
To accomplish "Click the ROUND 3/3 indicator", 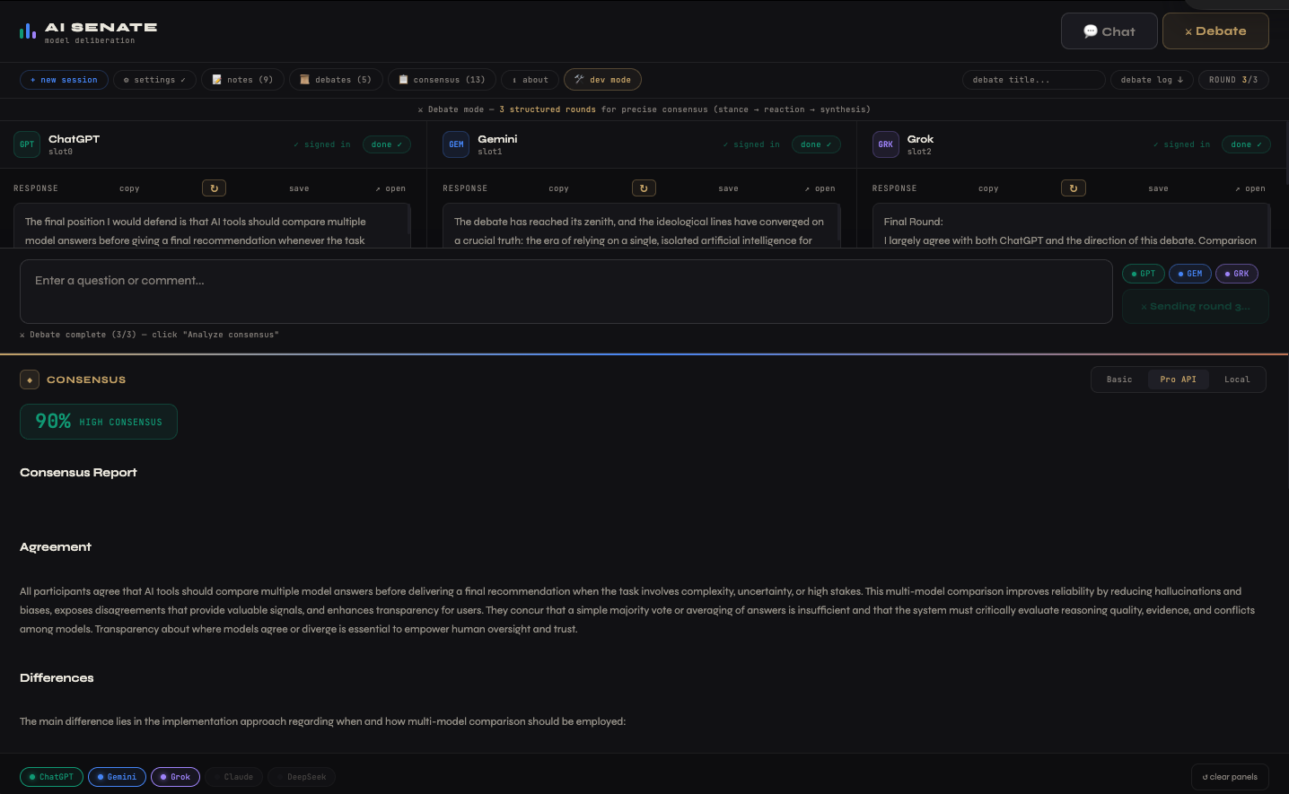I will click(x=1233, y=80).
